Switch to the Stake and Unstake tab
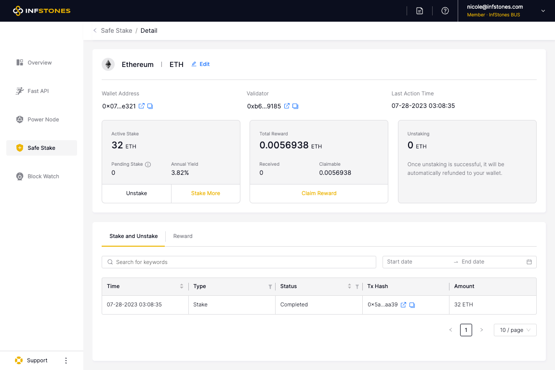The width and height of the screenshot is (555, 370). pos(133,236)
